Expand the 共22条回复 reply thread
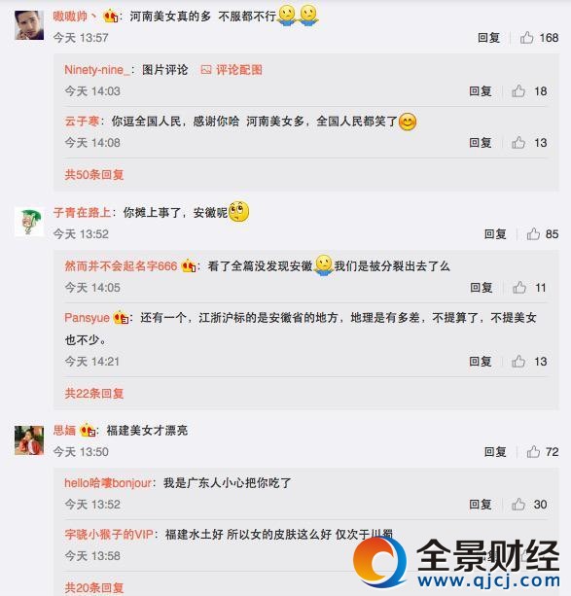Viewport: 571px width, 596px height. pyautogui.click(x=94, y=393)
